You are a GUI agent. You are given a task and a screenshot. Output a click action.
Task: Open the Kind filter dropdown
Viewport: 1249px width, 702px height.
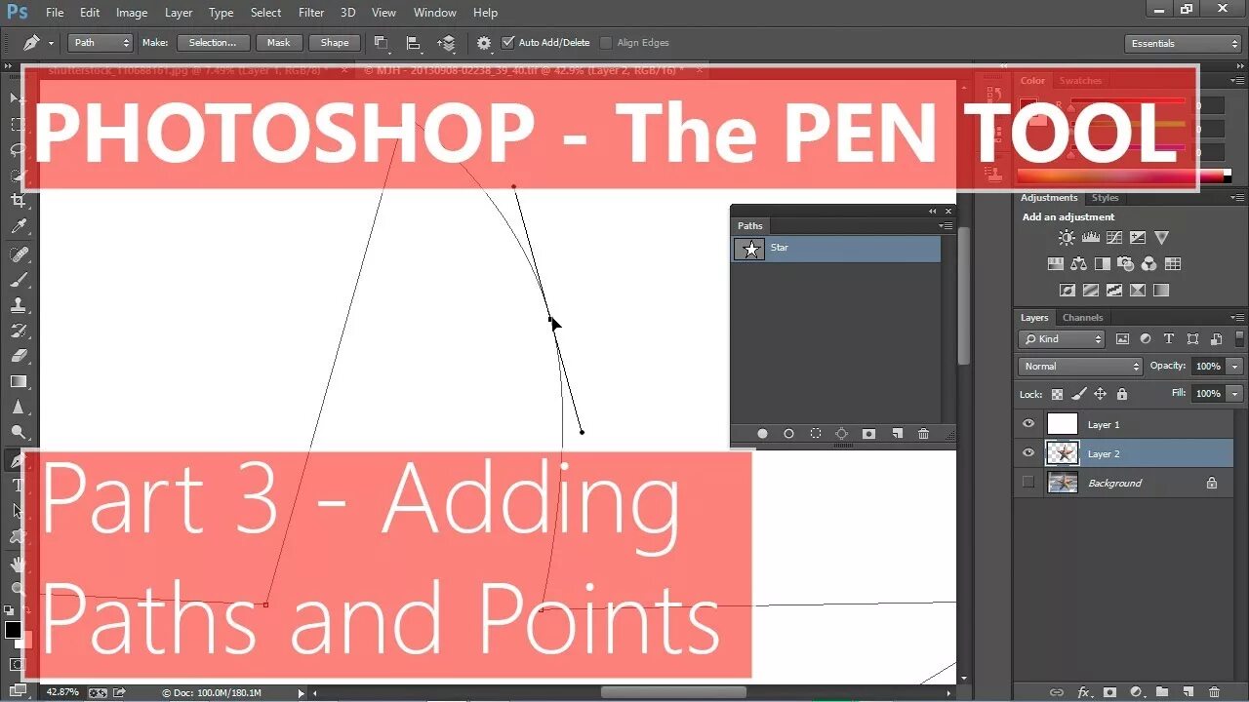coord(1062,339)
